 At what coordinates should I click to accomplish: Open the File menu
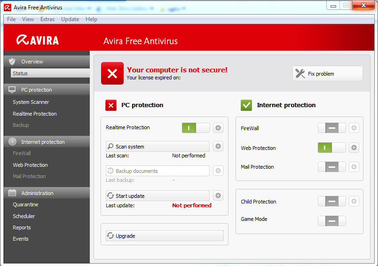(x=11, y=19)
